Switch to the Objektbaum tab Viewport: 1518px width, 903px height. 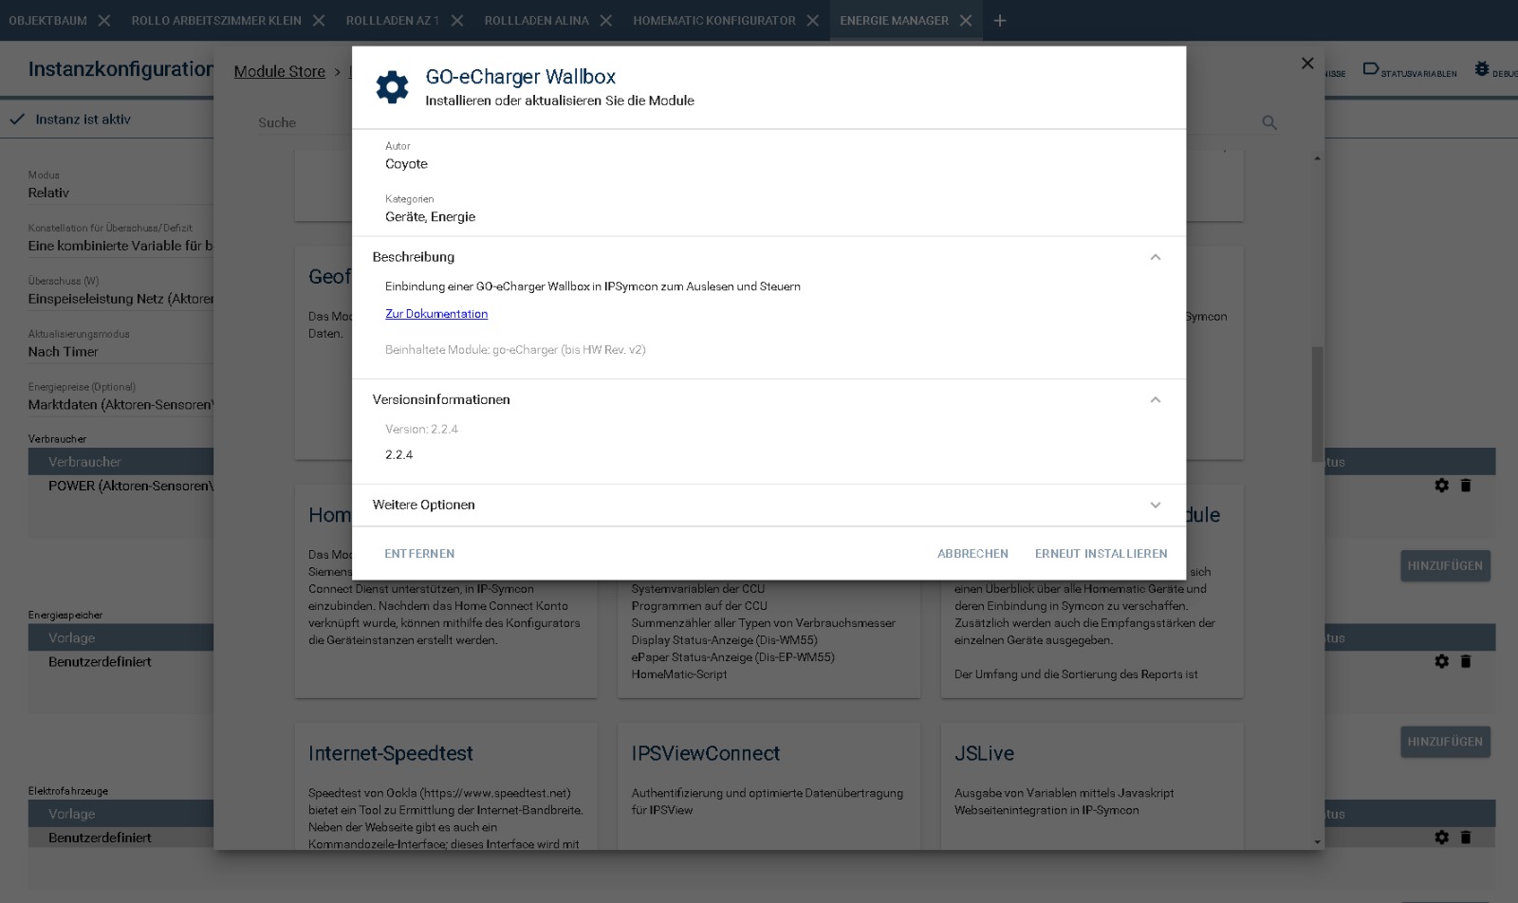pyautogui.click(x=47, y=21)
